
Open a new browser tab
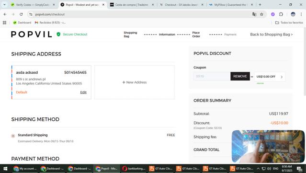260,5
